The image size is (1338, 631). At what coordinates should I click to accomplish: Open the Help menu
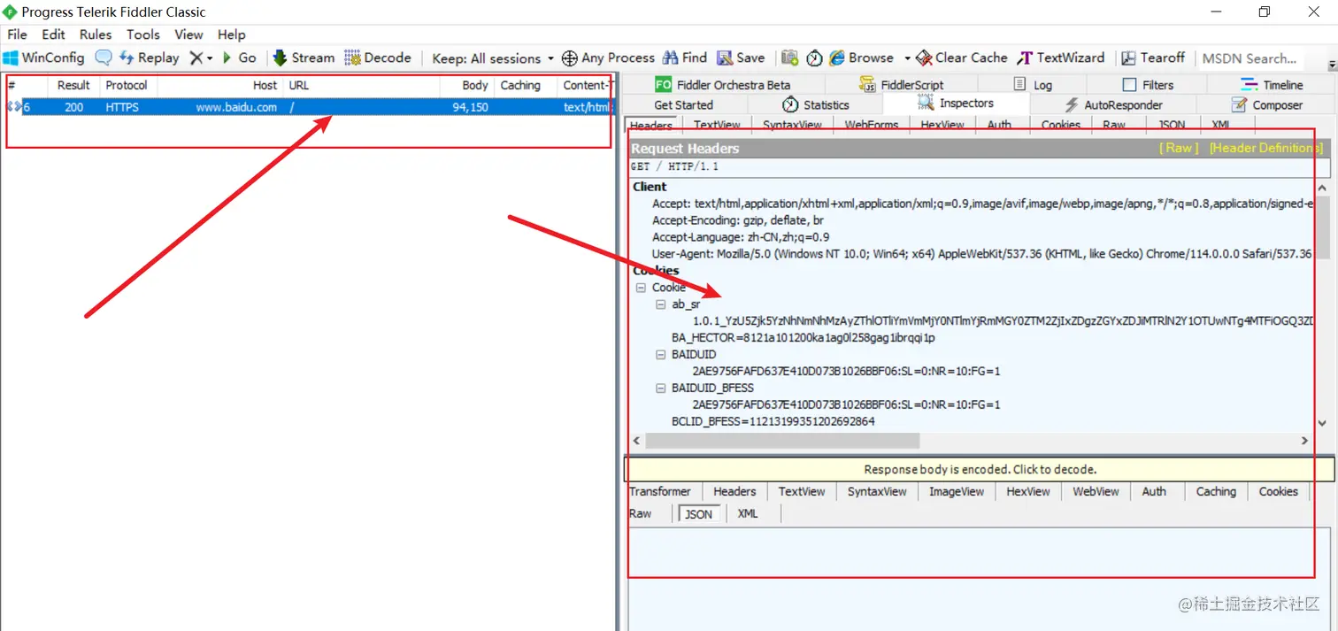231,35
